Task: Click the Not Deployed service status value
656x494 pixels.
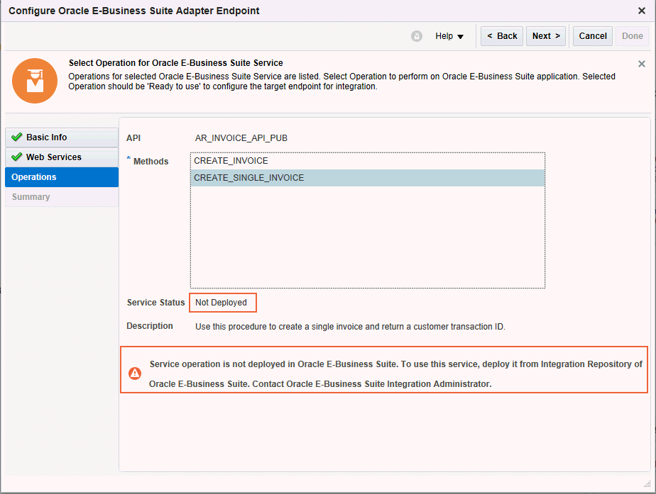Action: (222, 303)
